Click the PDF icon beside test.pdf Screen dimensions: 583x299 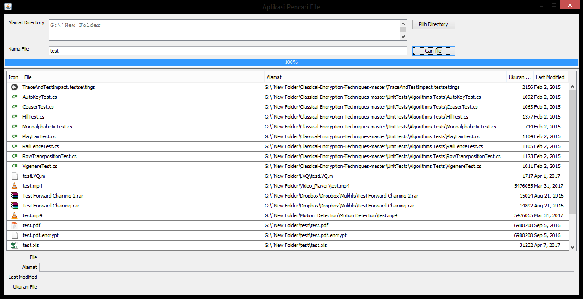[x=14, y=225]
